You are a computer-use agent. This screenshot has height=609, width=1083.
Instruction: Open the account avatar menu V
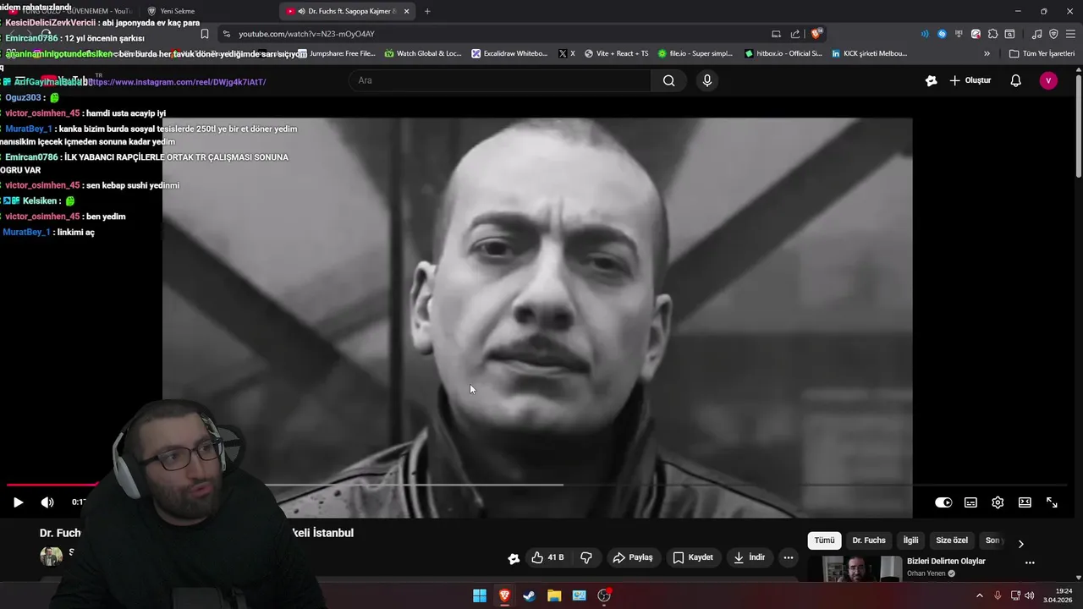[x=1048, y=80]
